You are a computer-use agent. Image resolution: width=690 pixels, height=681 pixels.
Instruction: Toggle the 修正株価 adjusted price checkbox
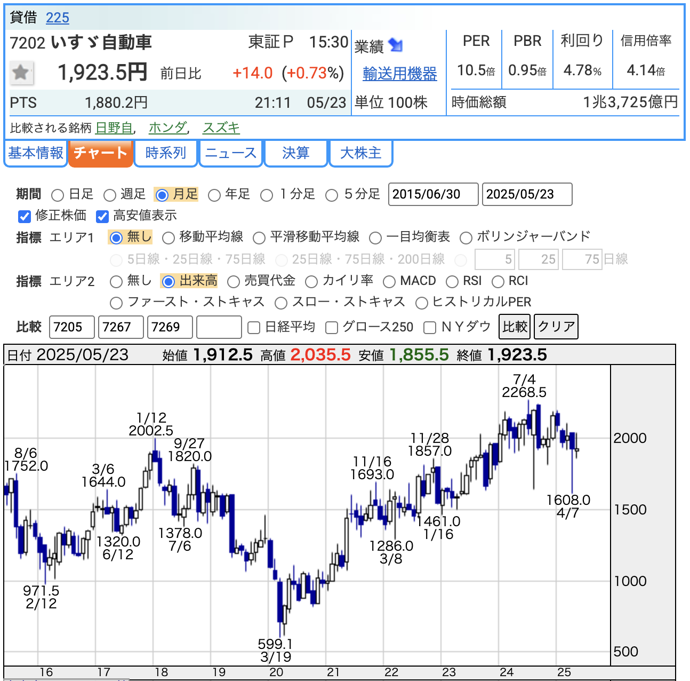click(24, 216)
